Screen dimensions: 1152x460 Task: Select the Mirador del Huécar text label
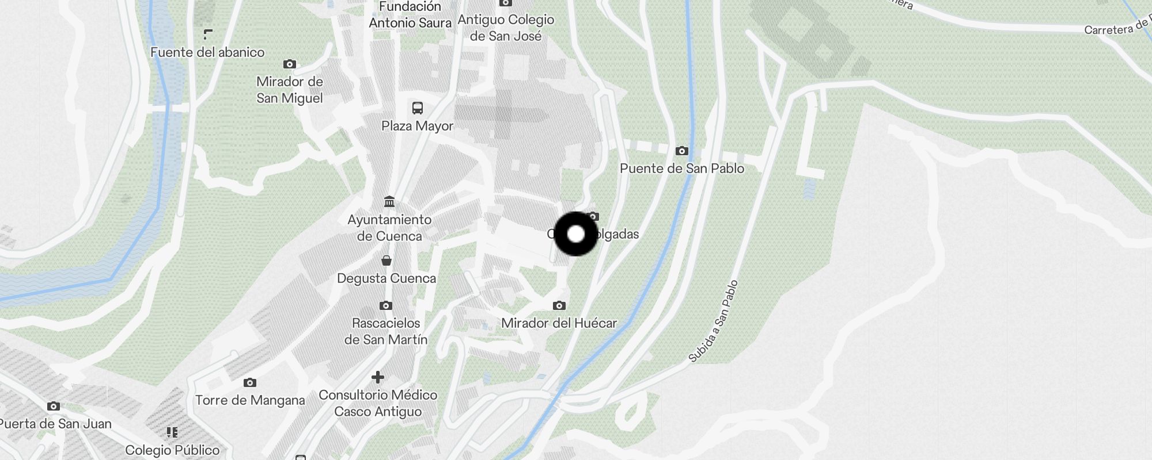pyautogui.click(x=559, y=323)
